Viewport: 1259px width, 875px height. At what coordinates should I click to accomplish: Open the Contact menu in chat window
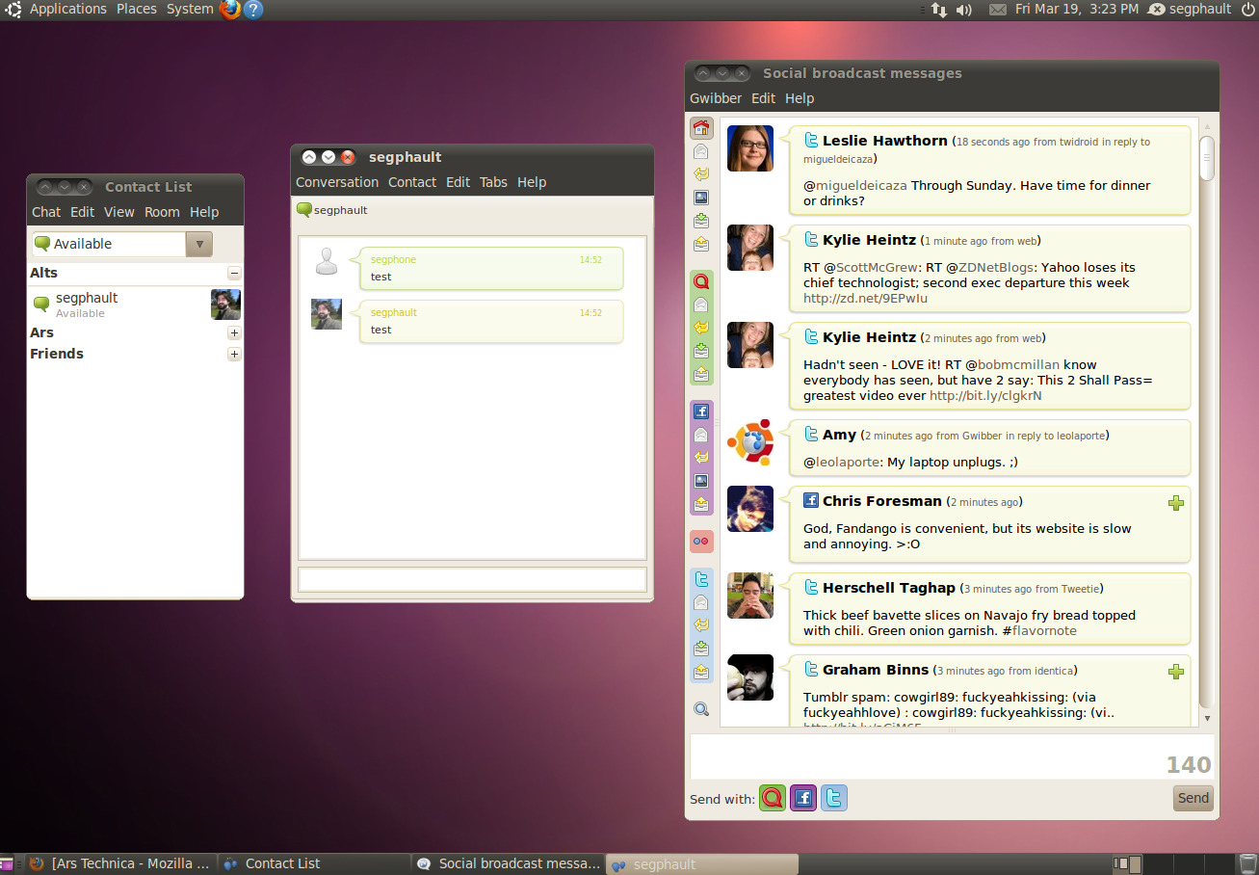click(x=412, y=182)
